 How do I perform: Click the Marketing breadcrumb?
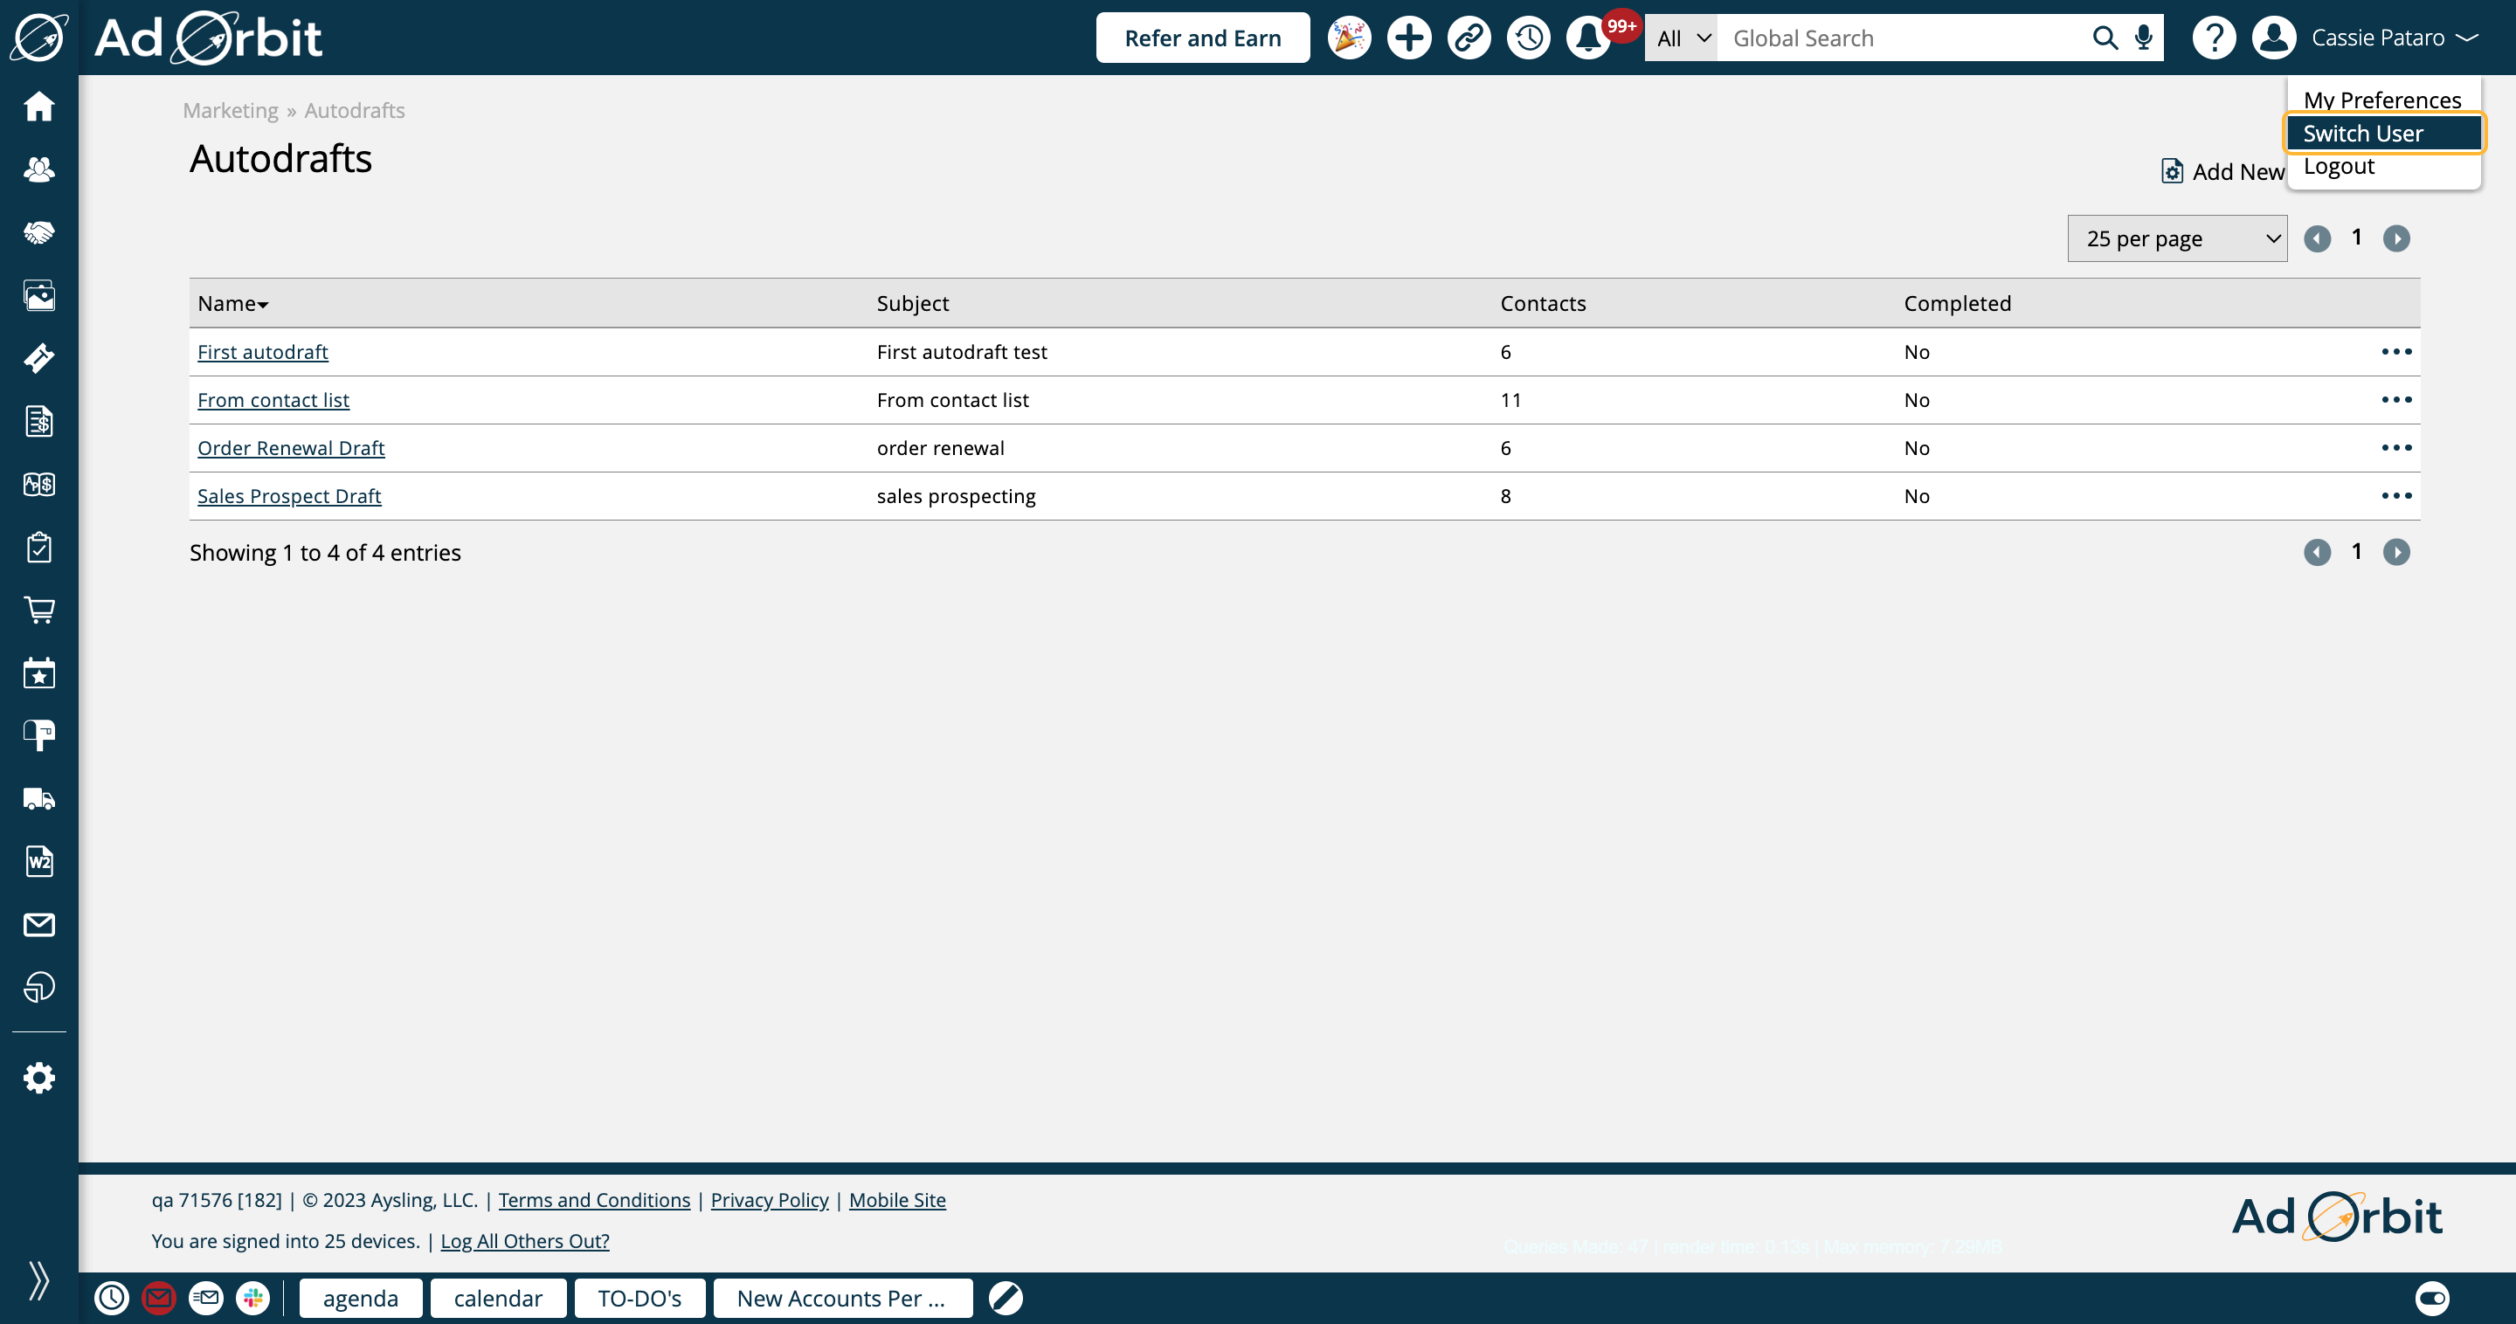(x=231, y=110)
